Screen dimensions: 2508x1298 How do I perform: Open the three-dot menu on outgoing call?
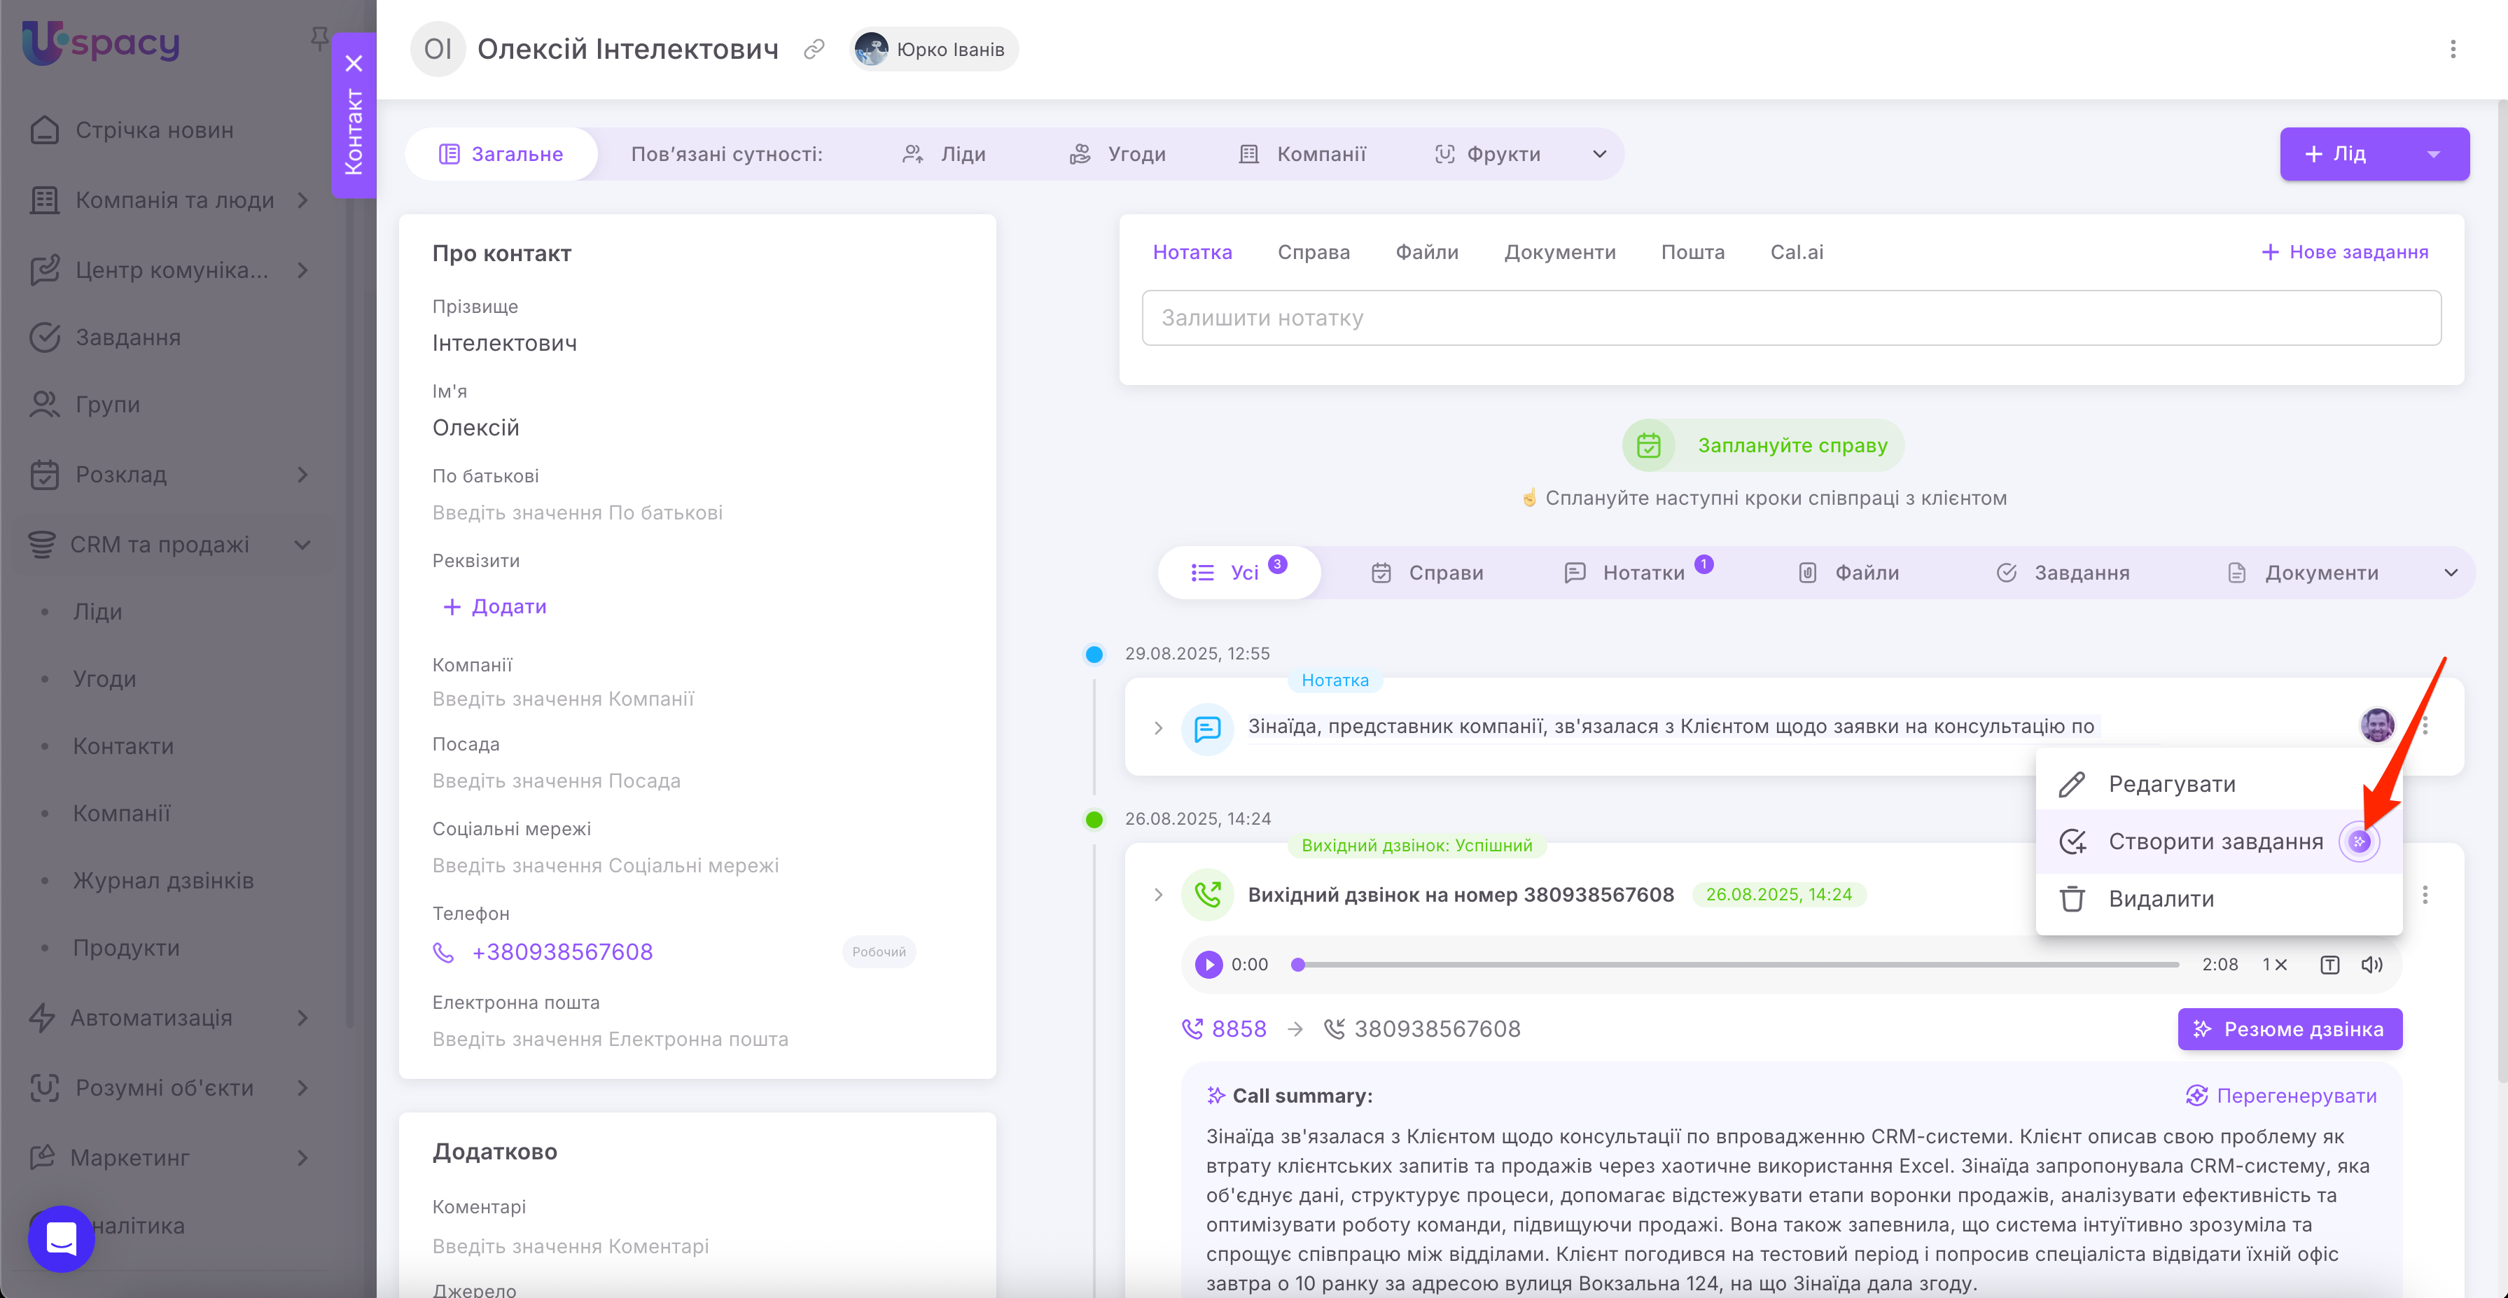tap(2425, 894)
